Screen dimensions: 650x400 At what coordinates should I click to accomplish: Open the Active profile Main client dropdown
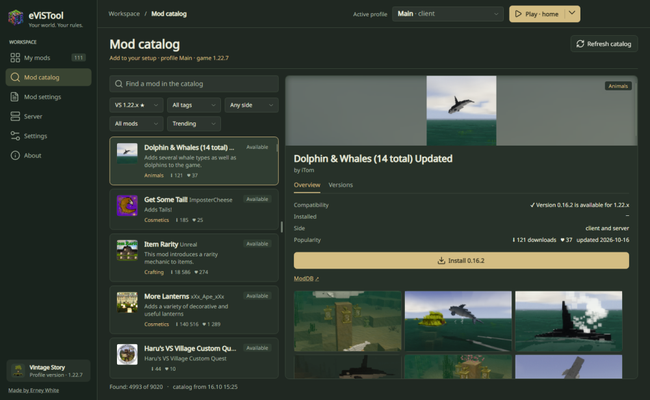point(447,14)
